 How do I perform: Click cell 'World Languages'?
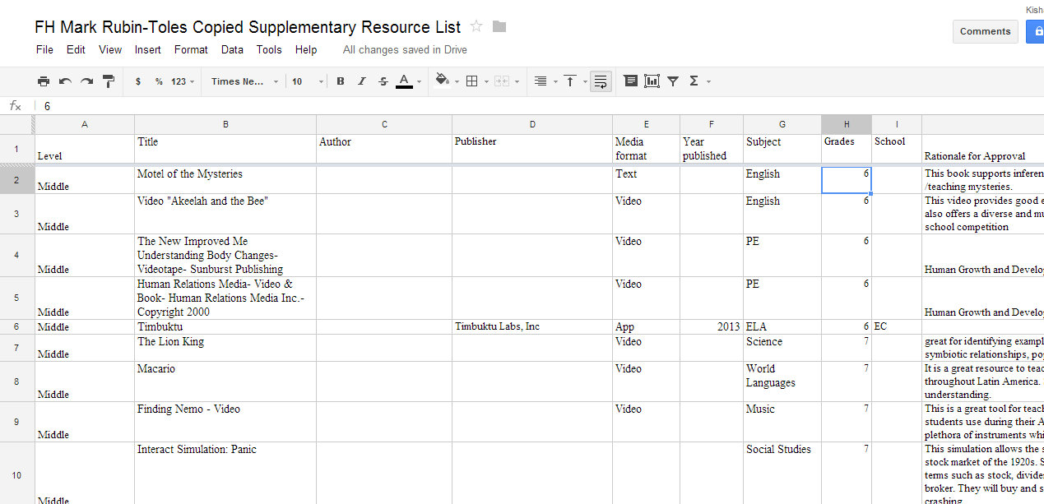782,381
